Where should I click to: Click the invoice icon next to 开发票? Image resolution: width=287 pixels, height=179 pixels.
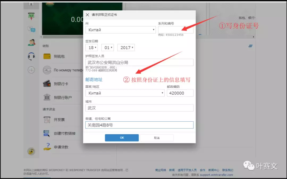(x=47, y=120)
